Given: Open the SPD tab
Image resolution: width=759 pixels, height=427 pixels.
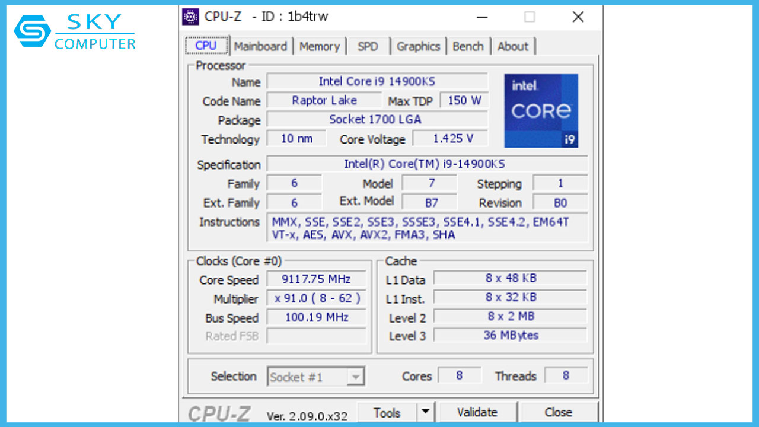Looking at the screenshot, I should pyautogui.click(x=368, y=46).
